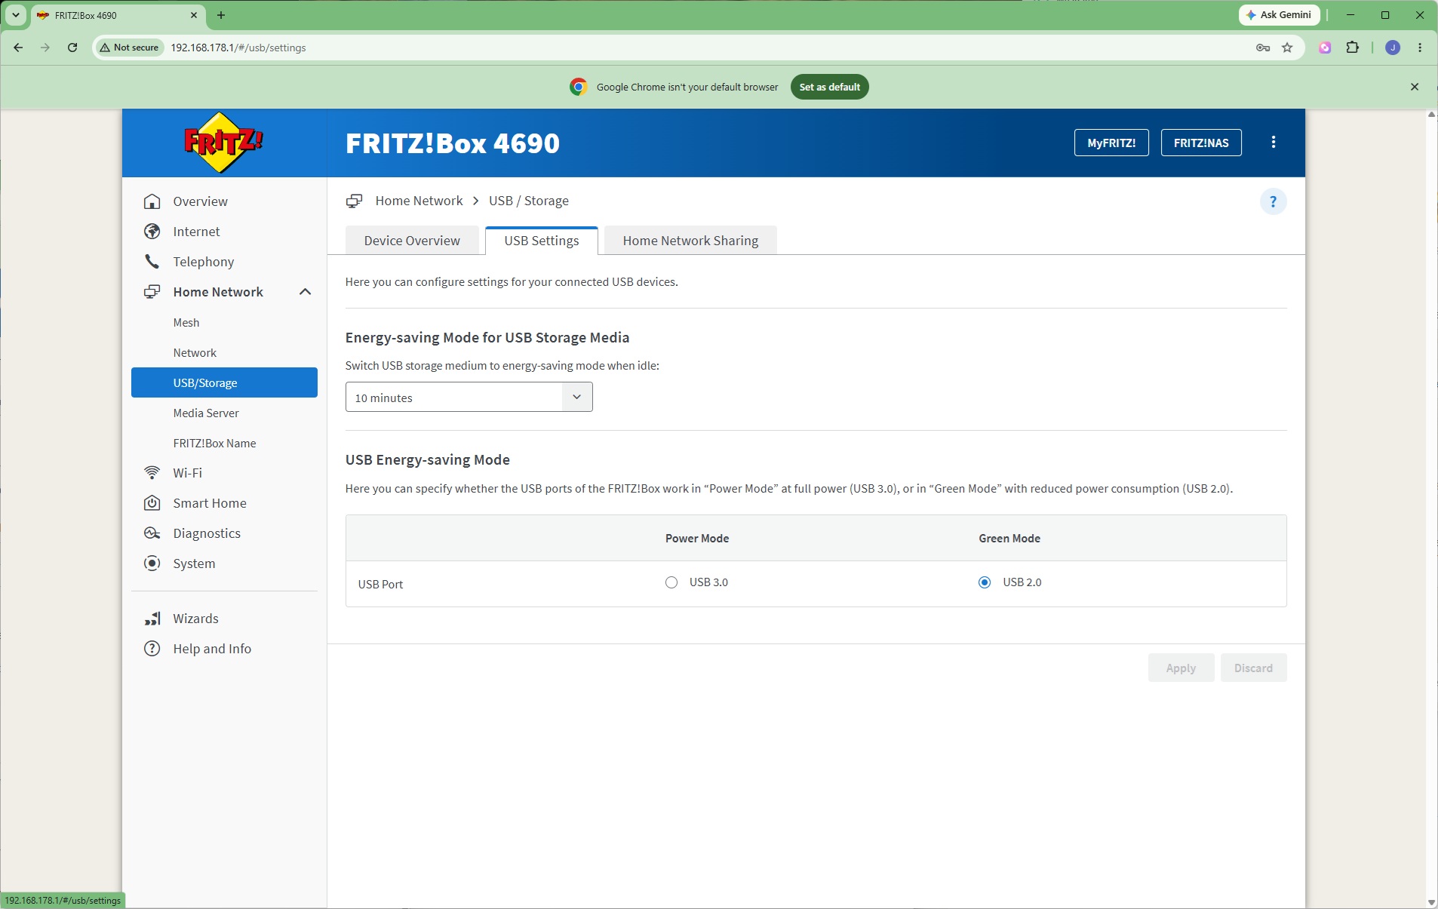Click the Overview sidebar label
The width and height of the screenshot is (1438, 909).
pyautogui.click(x=200, y=201)
